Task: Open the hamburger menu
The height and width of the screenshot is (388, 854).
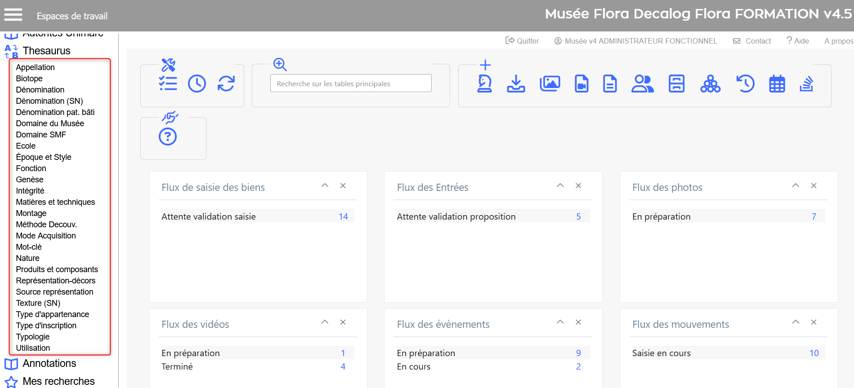Action: [x=13, y=15]
